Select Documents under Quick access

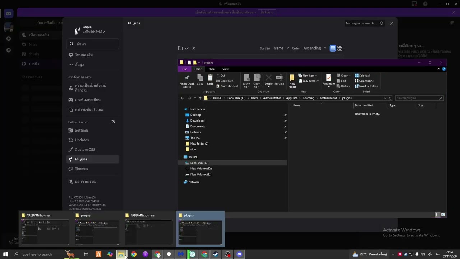[198, 126]
